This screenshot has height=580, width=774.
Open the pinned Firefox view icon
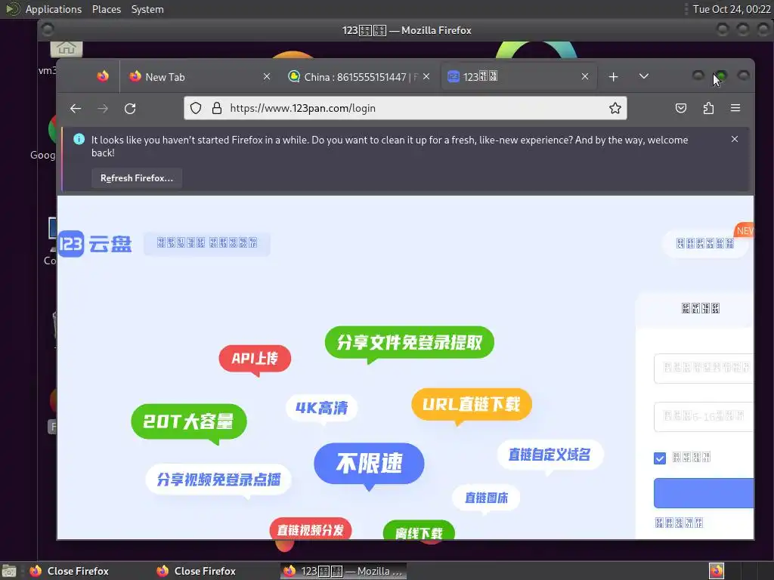103,76
